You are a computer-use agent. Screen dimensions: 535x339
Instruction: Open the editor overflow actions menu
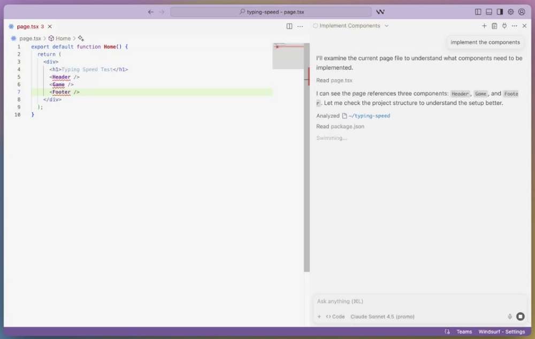tap(300, 26)
